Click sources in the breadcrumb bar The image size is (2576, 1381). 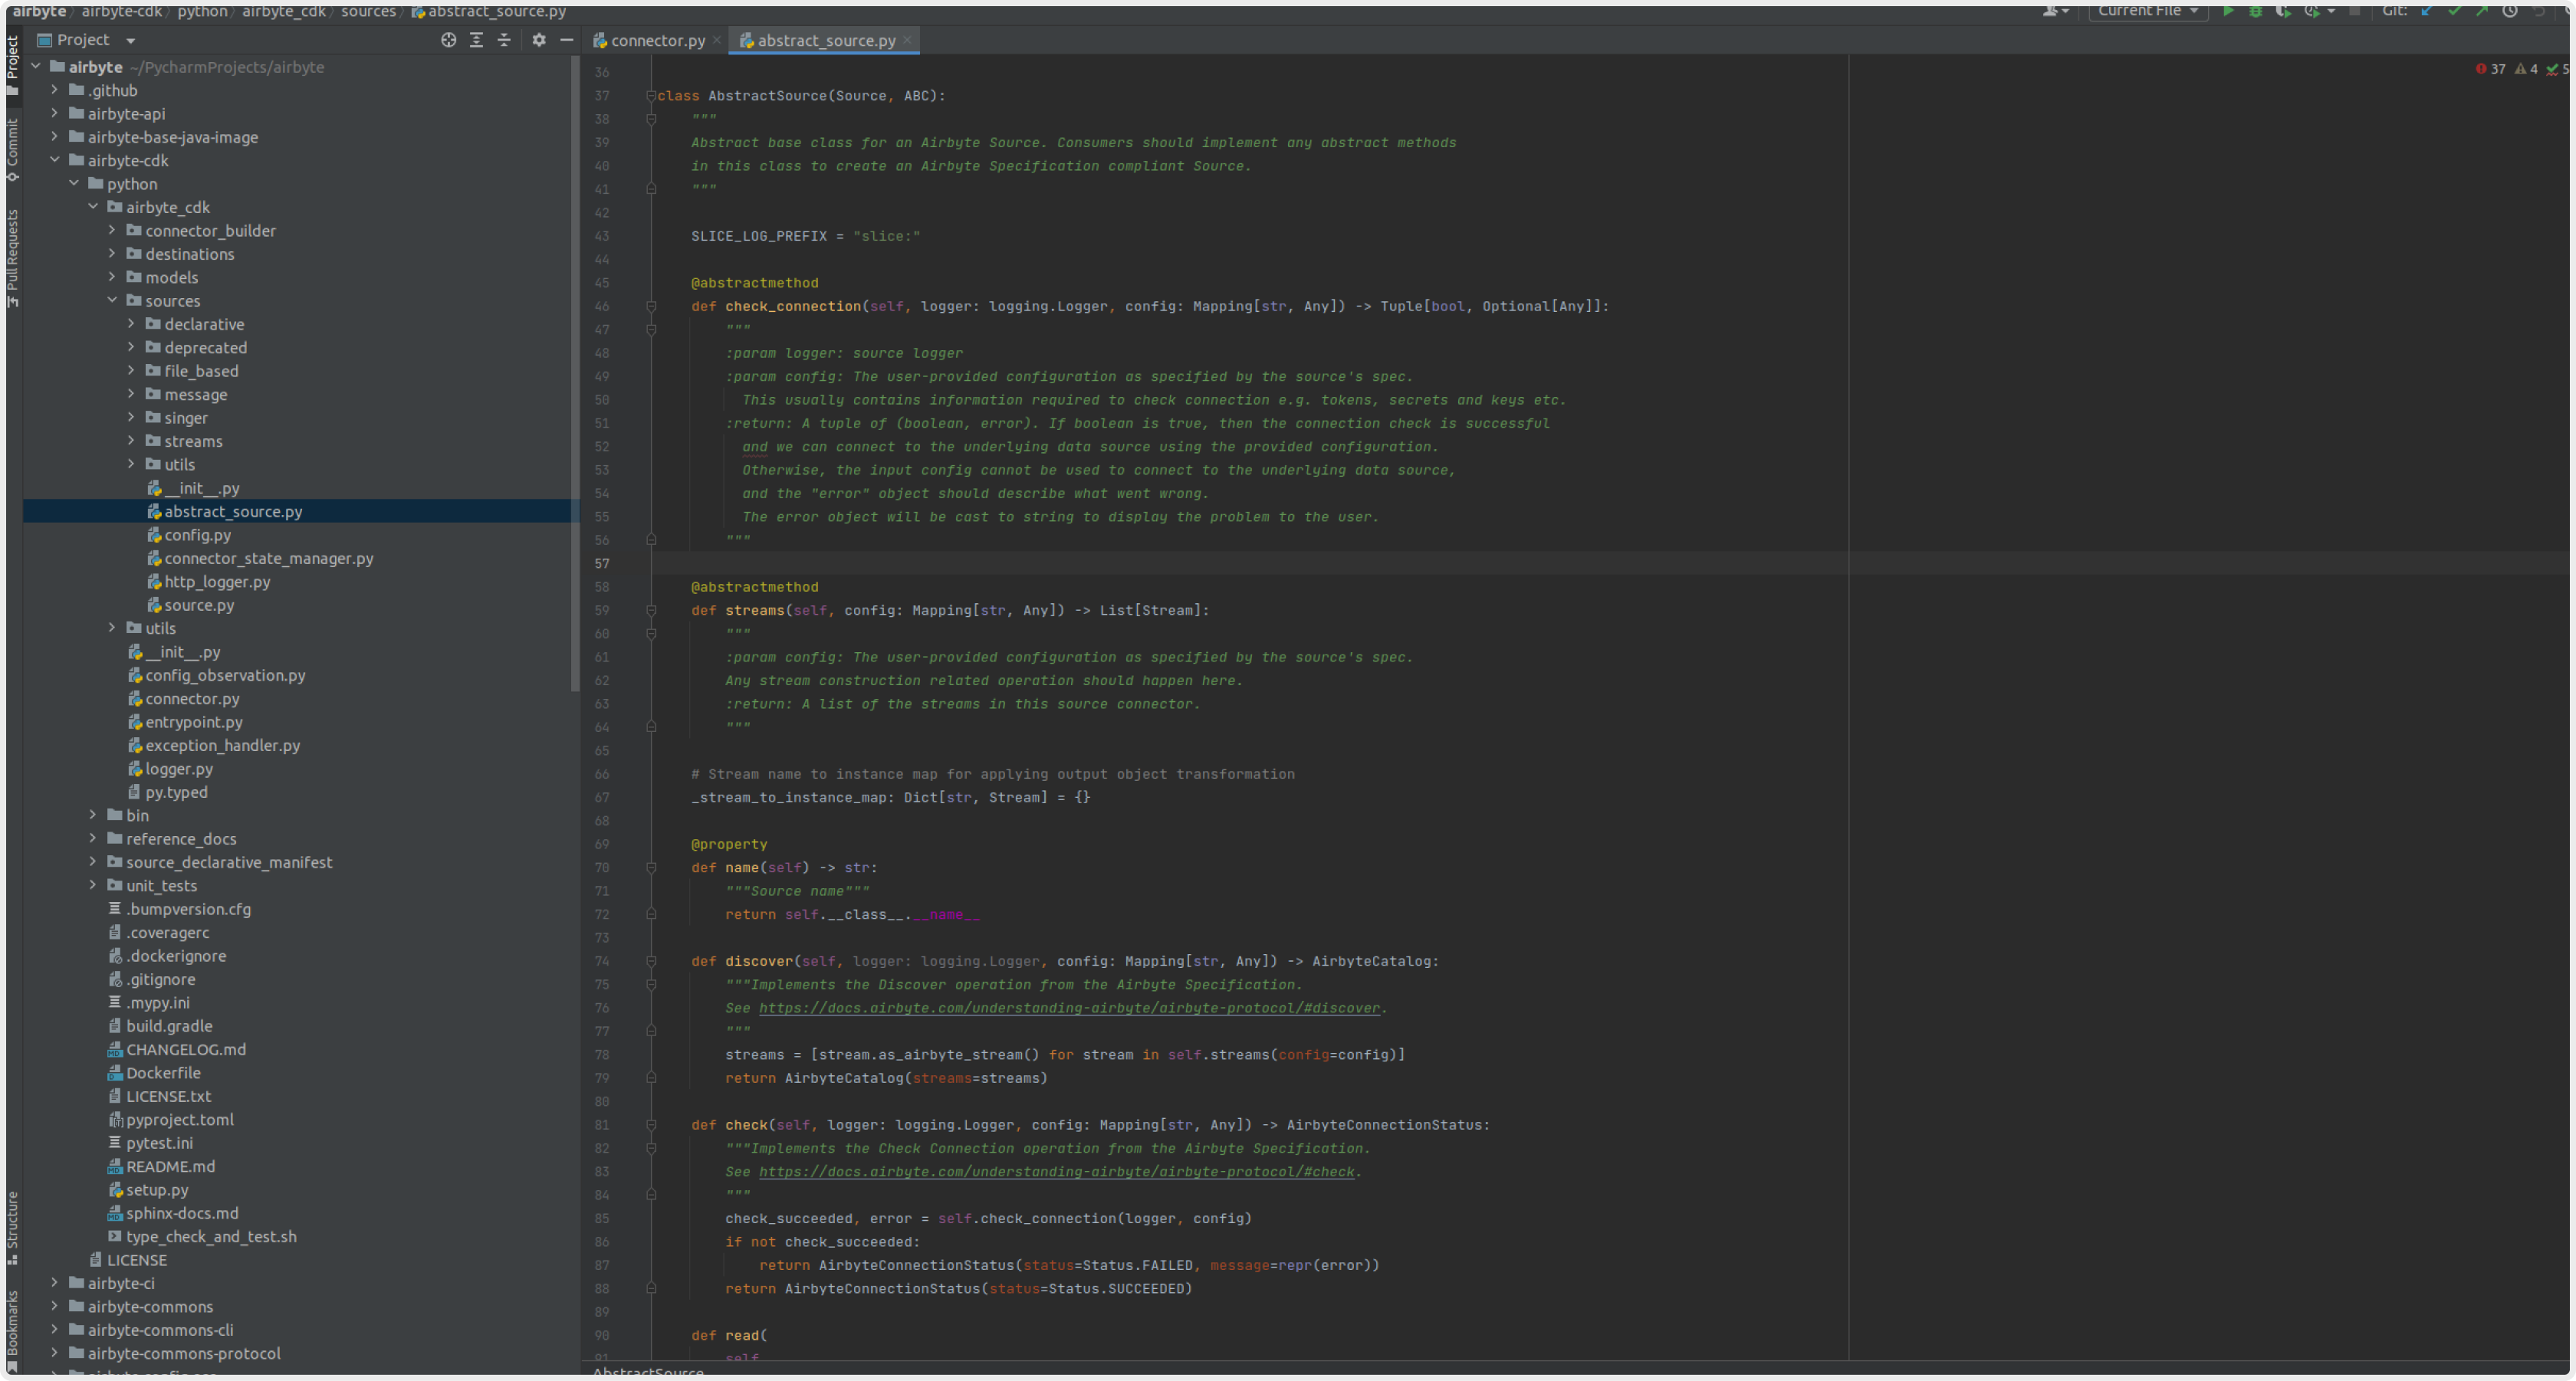click(x=368, y=12)
